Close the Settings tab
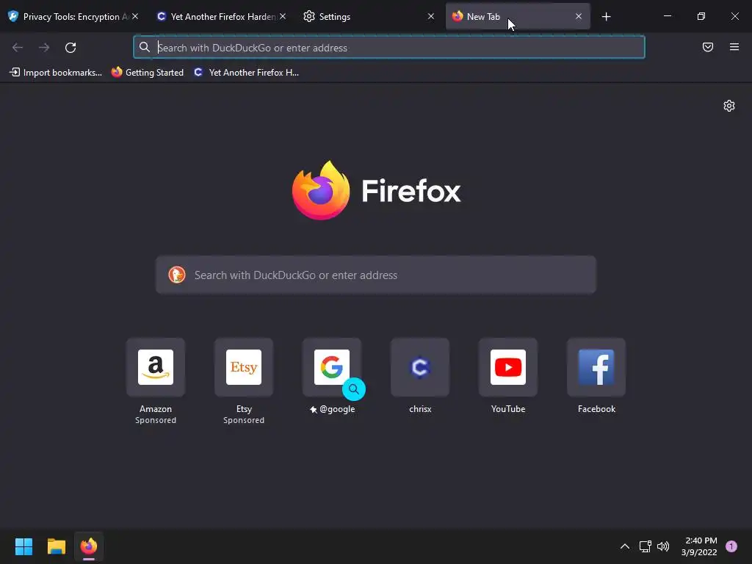This screenshot has width=752, height=564. [x=430, y=16]
